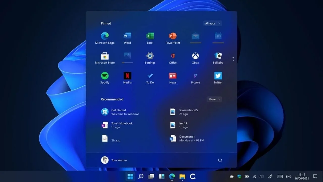Screen dimensions: 323x182
Task: Expand the All apps list
Action: click(212, 24)
